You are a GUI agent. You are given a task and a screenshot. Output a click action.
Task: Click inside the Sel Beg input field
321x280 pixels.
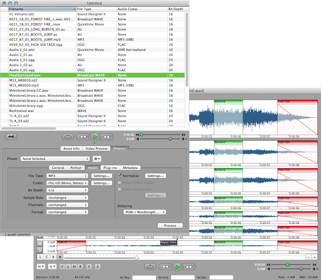tap(144, 277)
